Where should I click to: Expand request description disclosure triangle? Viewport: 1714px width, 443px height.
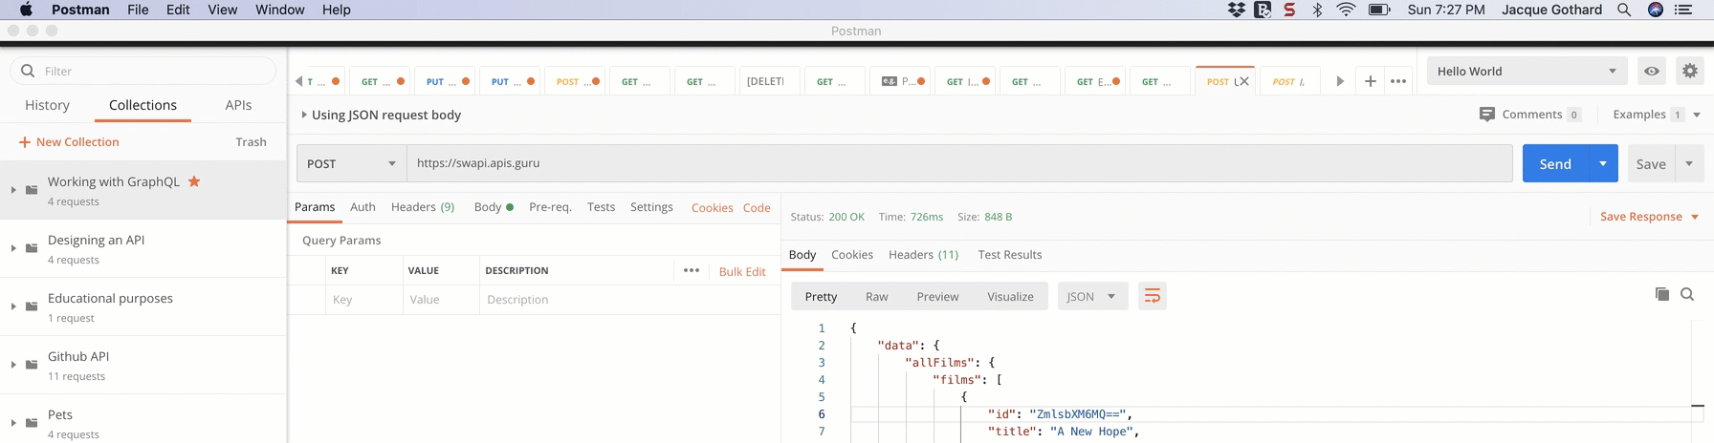[x=304, y=115]
